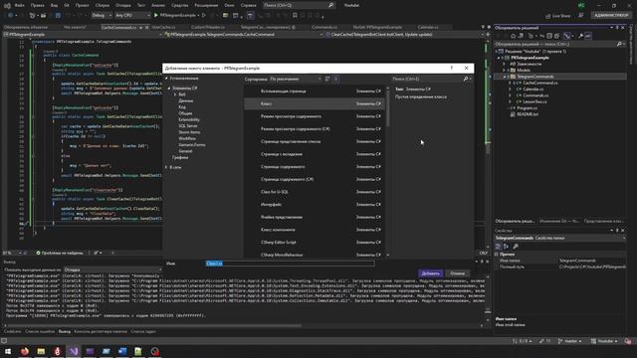Toggle pin on CacheCommand.cs tab
This screenshot has width=637, height=358.
click(x=140, y=27)
